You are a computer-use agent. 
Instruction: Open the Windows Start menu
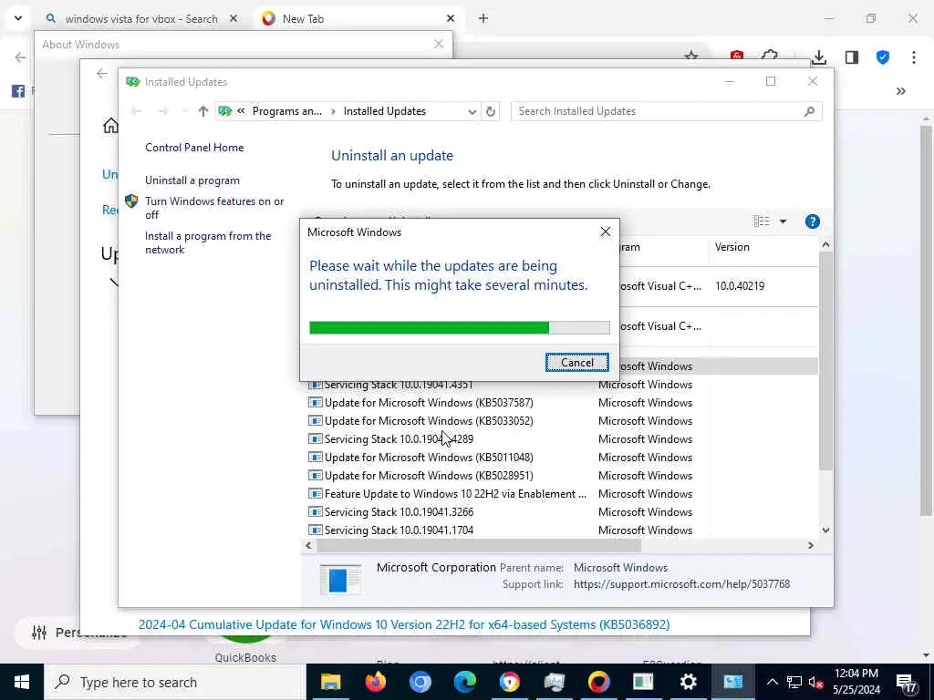pyautogui.click(x=22, y=682)
